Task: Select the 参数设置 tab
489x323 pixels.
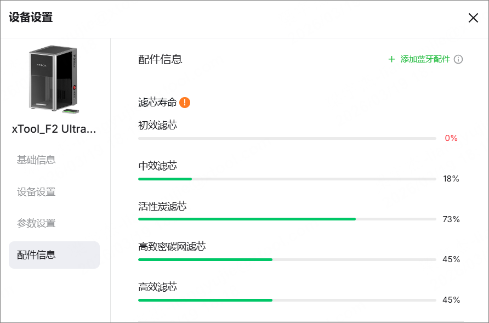Action: click(x=36, y=223)
